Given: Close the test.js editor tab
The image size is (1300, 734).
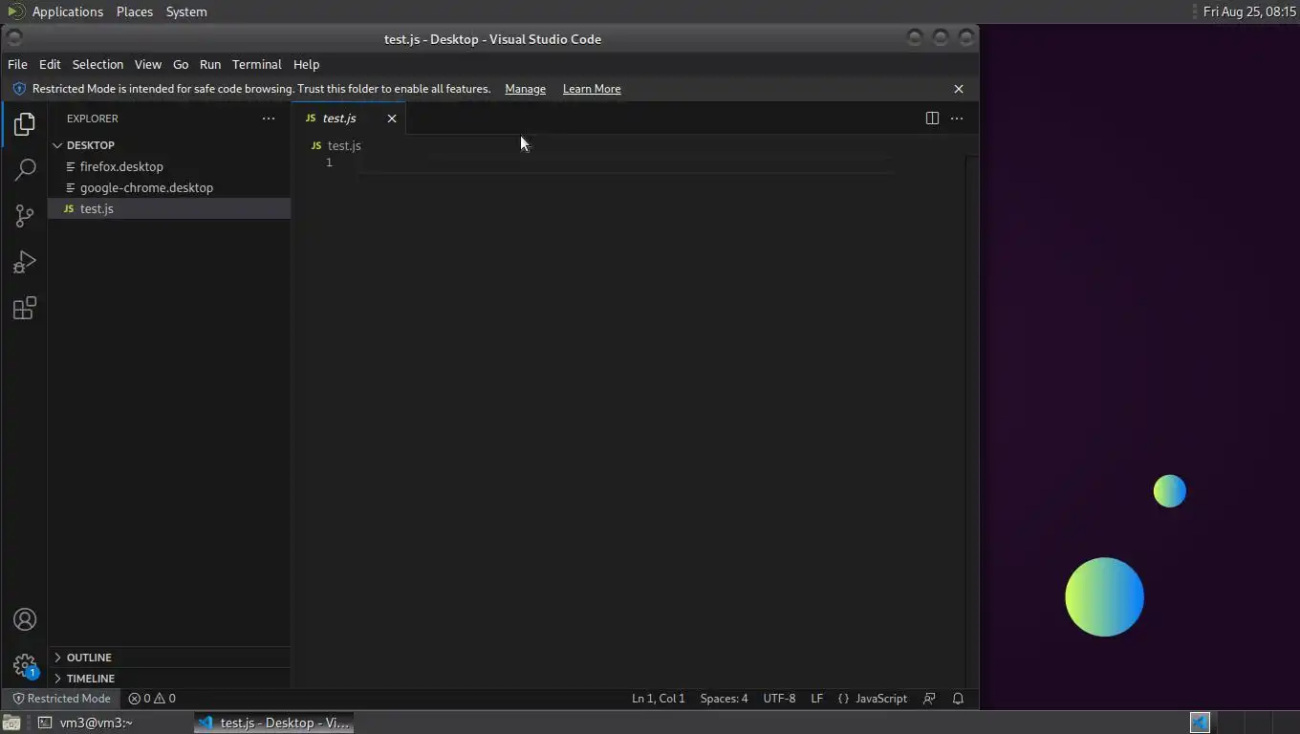Looking at the screenshot, I should pyautogui.click(x=392, y=119).
